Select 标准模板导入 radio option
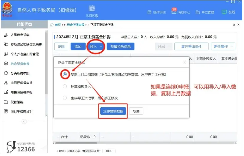 [x=65, y=86]
